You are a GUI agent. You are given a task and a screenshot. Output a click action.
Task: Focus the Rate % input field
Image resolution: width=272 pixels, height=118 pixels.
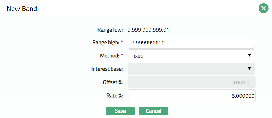(191, 96)
